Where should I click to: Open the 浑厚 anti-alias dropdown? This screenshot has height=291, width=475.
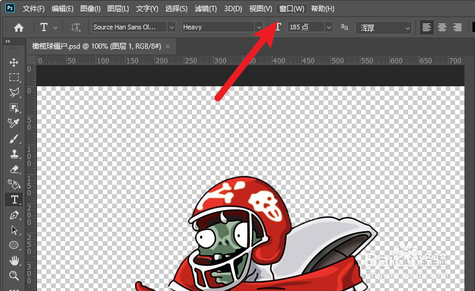(383, 28)
